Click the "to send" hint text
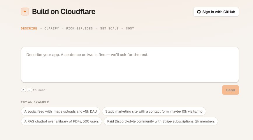This screenshot has height=140, width=253. pos(39,90)
